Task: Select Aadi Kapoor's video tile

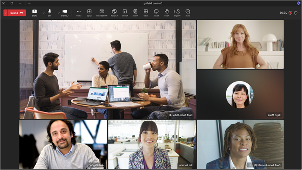Action: pos(63,145)
